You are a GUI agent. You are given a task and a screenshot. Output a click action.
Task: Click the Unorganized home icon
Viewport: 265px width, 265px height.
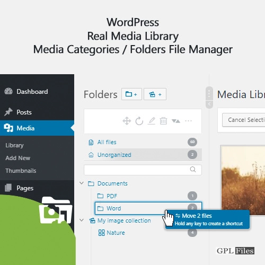[x=91, y=155]
